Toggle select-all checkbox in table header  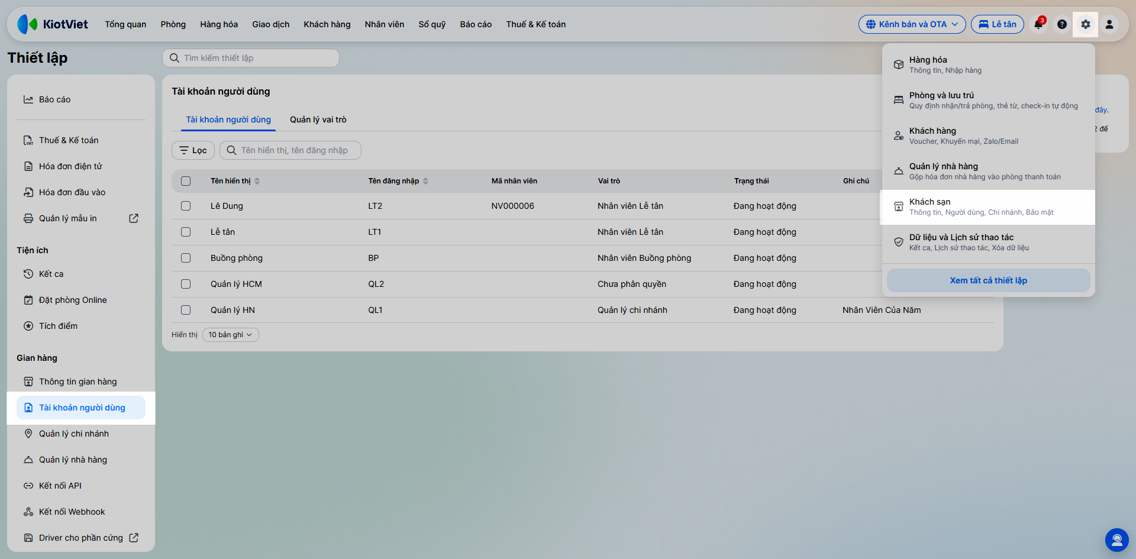point(186,181)
